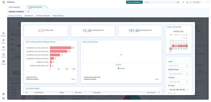Click the user profile icon
This screenshot has height=102, width=211.
(187, 2)
